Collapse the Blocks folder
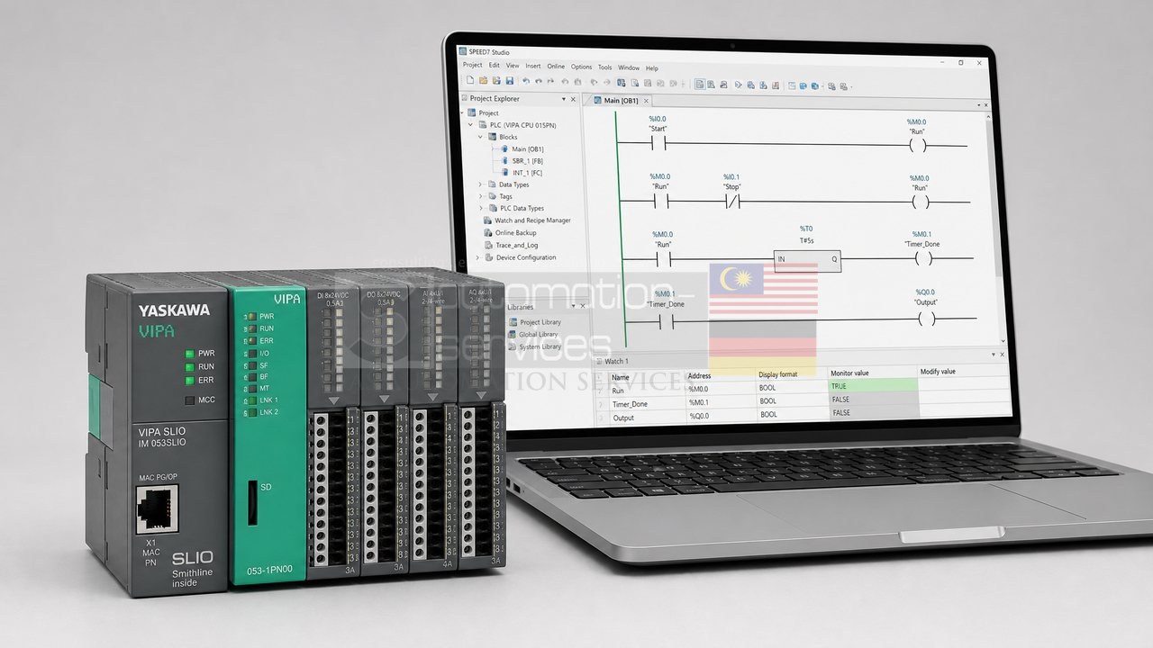Viewport: 1153px width, 648px height. click(x=481, y=137)
